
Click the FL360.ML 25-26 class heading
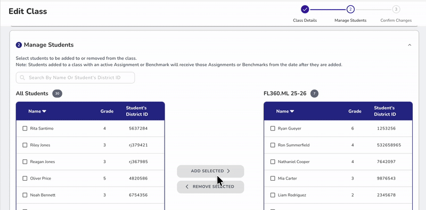click(x=285, y=94)
